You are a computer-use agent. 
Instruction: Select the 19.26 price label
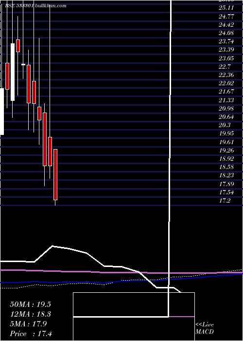[226, 150]
